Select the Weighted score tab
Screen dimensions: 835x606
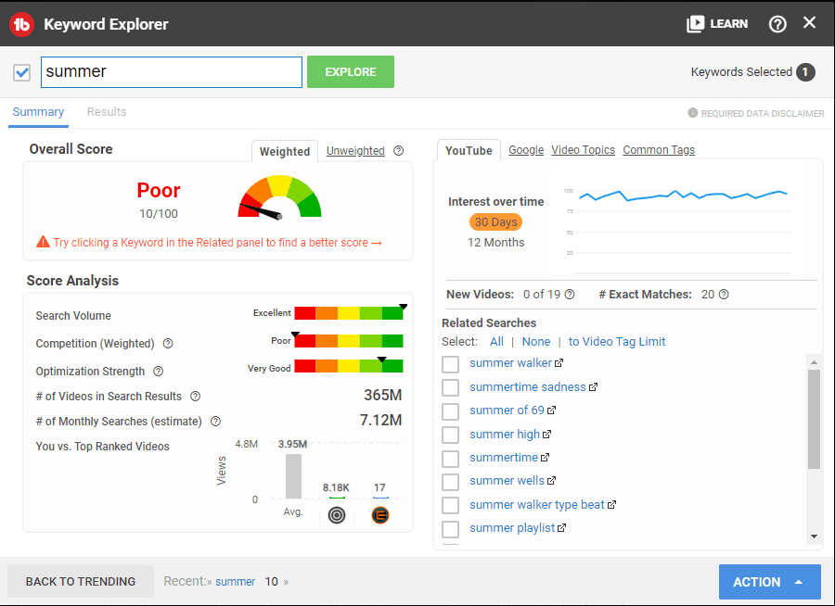(x=285, y=151)
